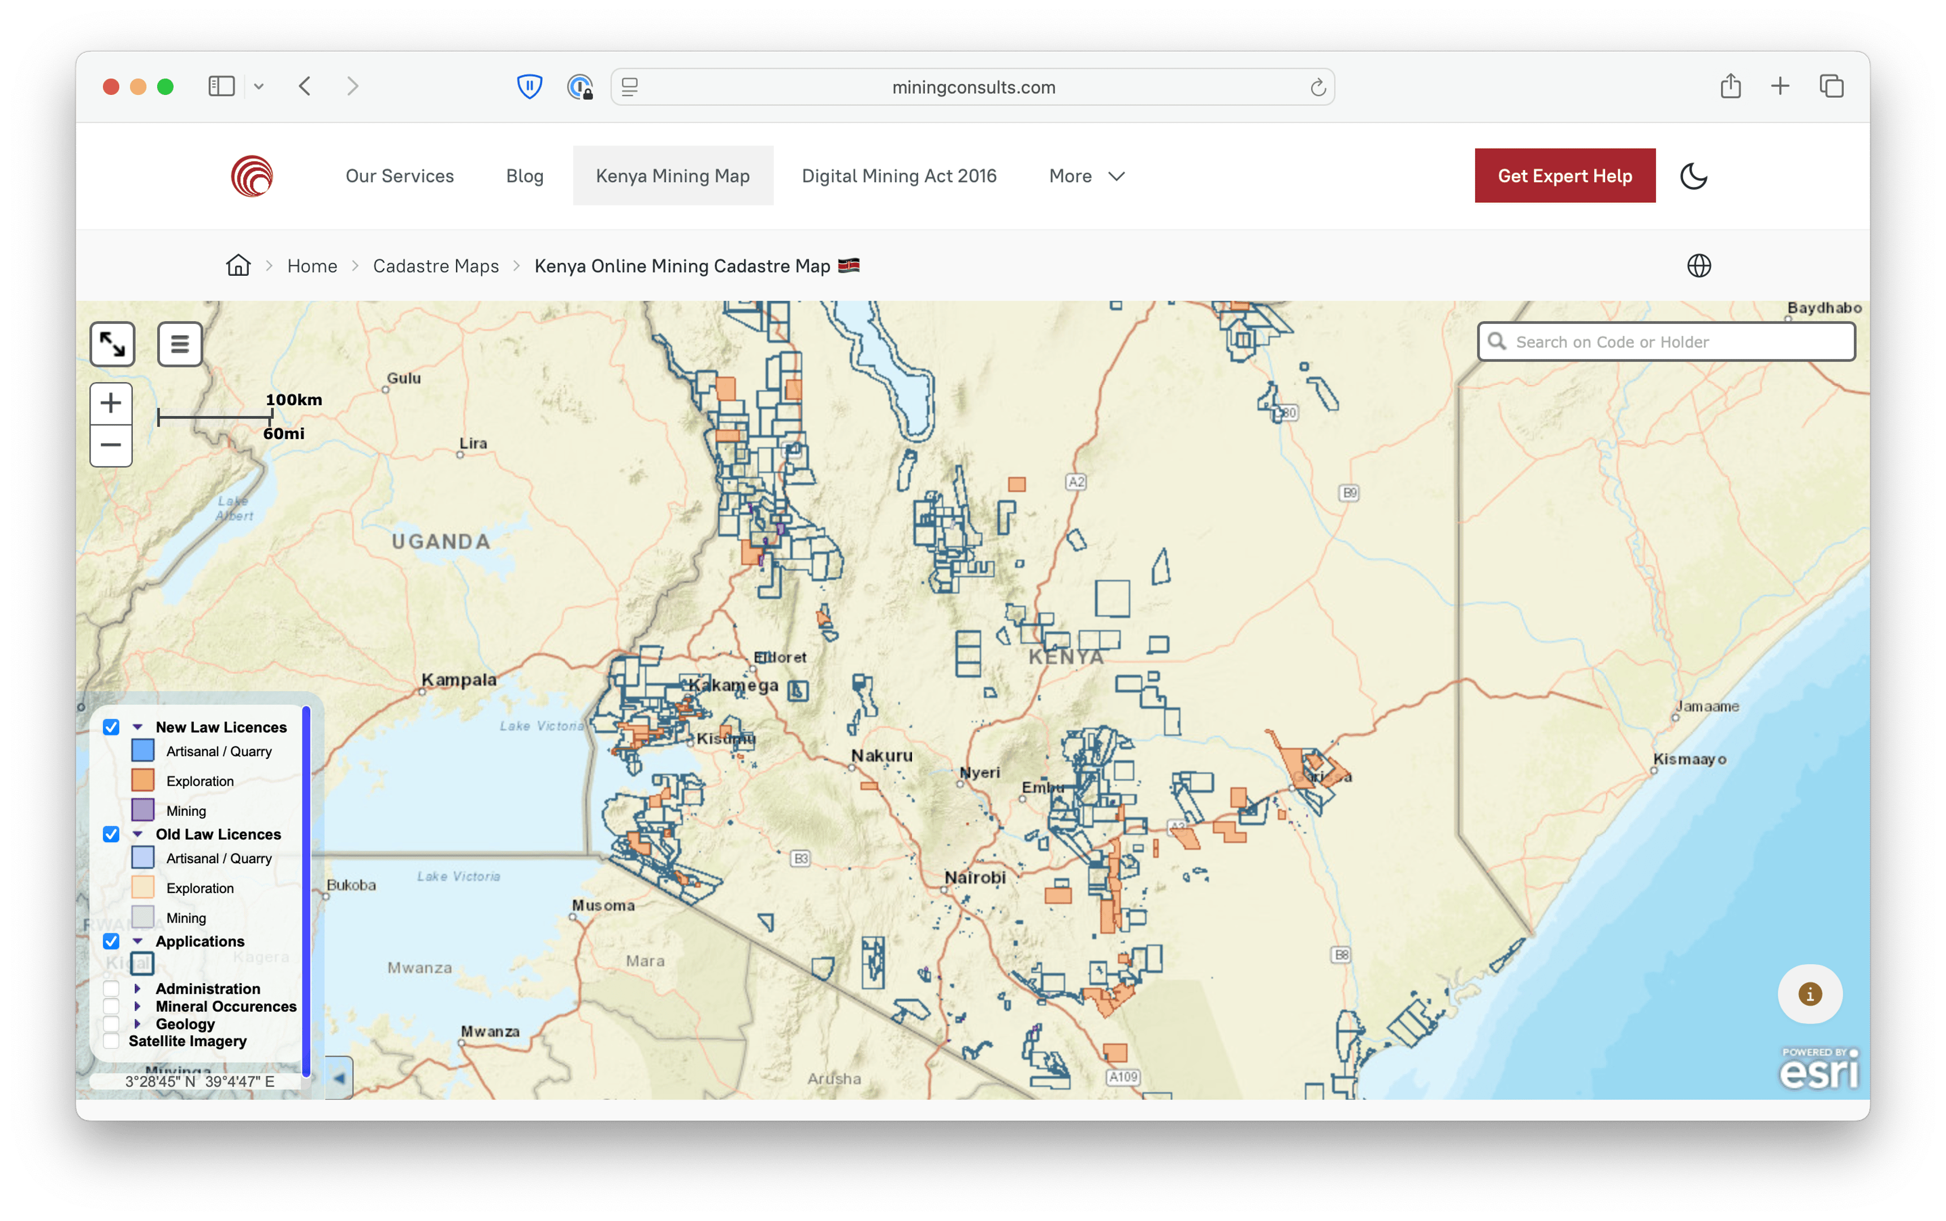Expand the Mineral Occurences group
The height and width of the screenshot is (1221, 1946).
click(138, 1006)
